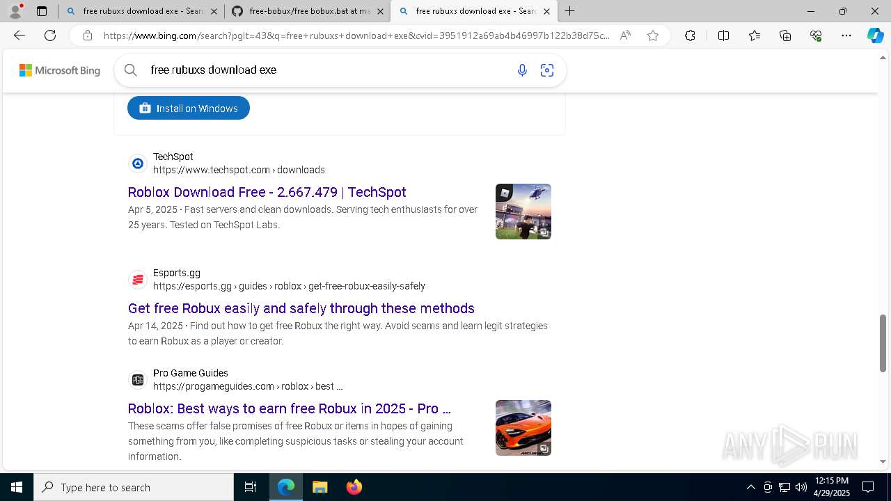The width and height of the screenshot is (891, 501).
Task: Click the esports.gg guides URL
Action: (x=289, y=286)
